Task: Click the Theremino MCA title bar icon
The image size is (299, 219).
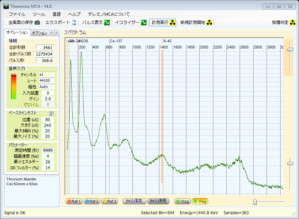Action: click(6, 6)
